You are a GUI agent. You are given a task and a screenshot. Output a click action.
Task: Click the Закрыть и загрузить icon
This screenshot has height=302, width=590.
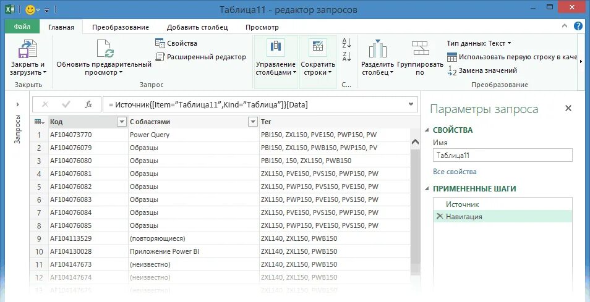click(27, 49)
